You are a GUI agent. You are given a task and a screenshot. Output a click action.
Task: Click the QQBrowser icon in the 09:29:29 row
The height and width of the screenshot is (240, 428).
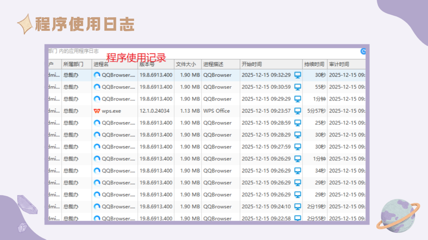pyautogui.click(x=97, y=99)
